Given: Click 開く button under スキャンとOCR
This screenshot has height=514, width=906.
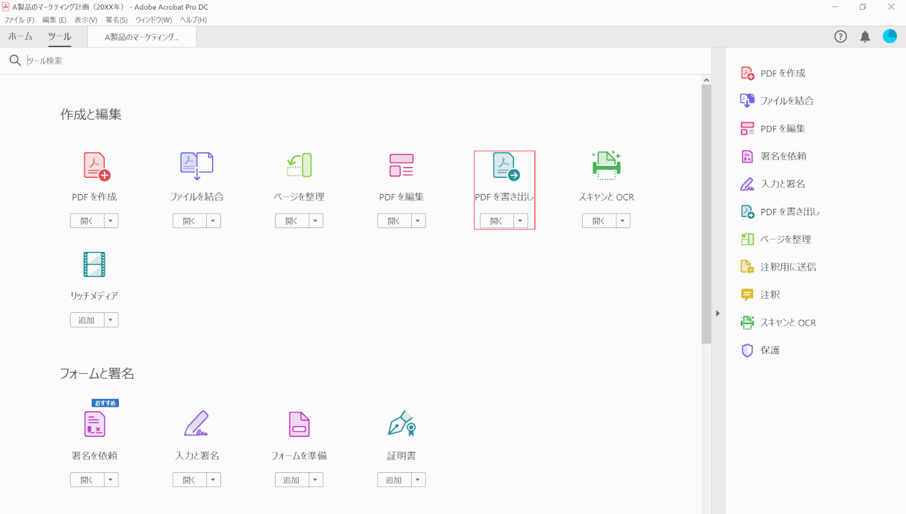Looking at the screenshot, I should click(x=600, y=221).
